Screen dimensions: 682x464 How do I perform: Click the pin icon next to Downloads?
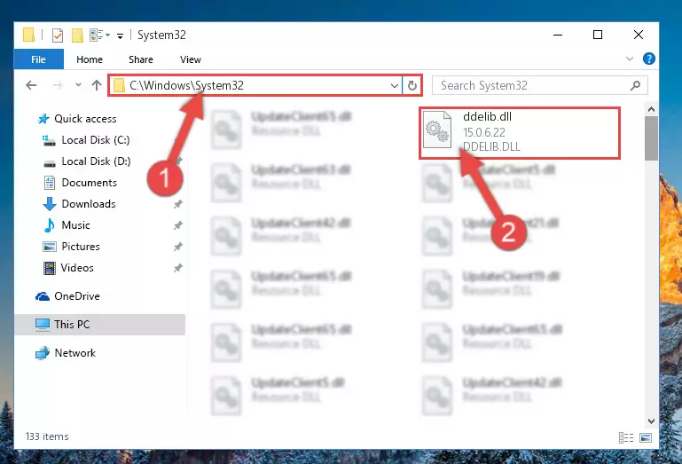point(178,204)
